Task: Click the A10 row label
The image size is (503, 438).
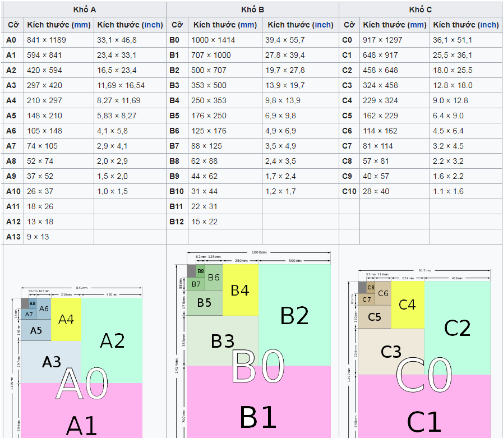Action: pyautogui.click(x=13, y=192)
